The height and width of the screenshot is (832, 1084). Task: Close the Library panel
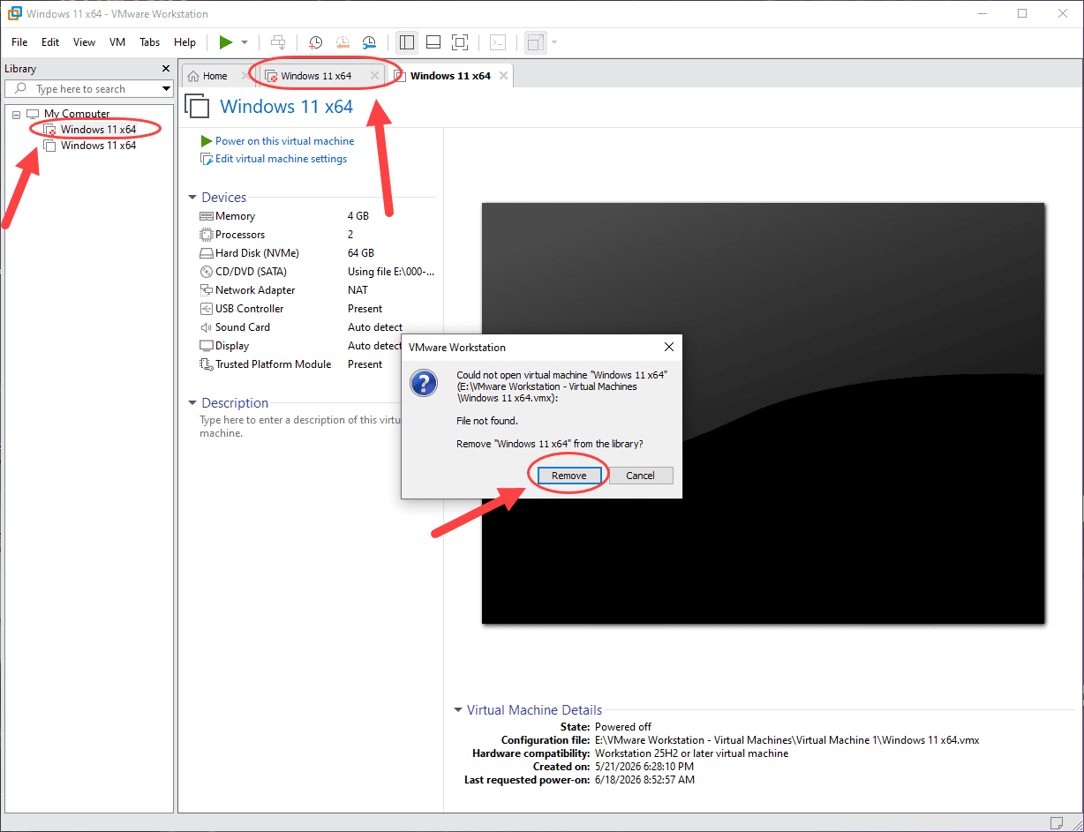(x=166, y=69)
